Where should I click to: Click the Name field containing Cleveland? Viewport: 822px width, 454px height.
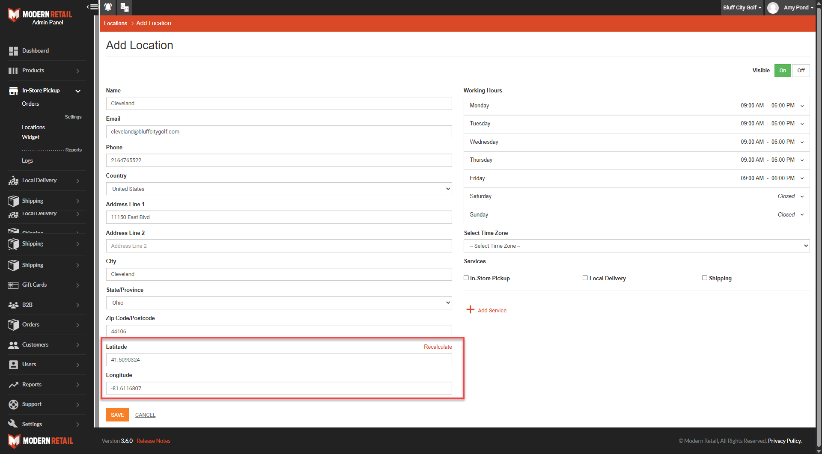[279, 103]
